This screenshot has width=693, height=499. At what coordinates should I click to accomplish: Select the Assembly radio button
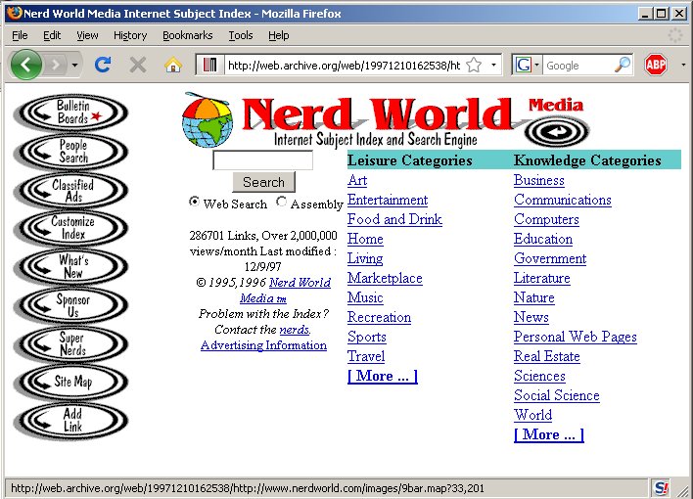tap(281, 202)
